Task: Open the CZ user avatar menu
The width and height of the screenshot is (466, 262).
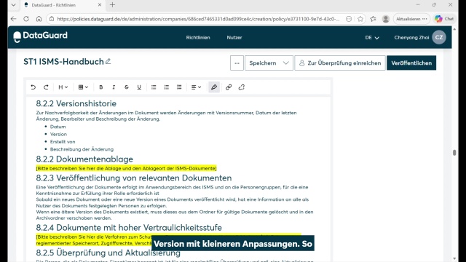Action: 439,37
